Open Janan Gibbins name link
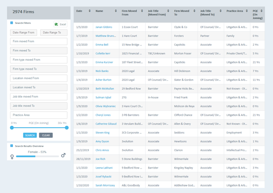Screen dimensions: 273x193 tap(104, 27)
